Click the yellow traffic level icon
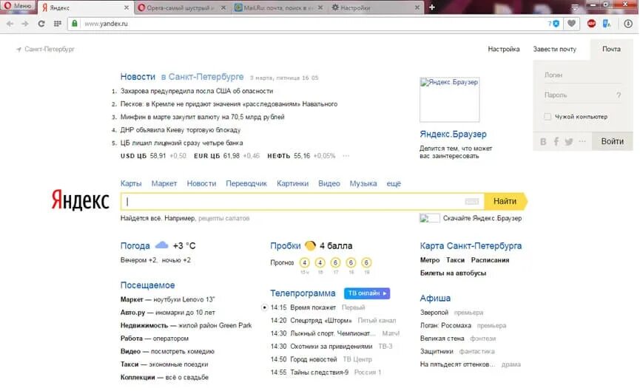Viewport: 640px width, 391px height. 310,245
